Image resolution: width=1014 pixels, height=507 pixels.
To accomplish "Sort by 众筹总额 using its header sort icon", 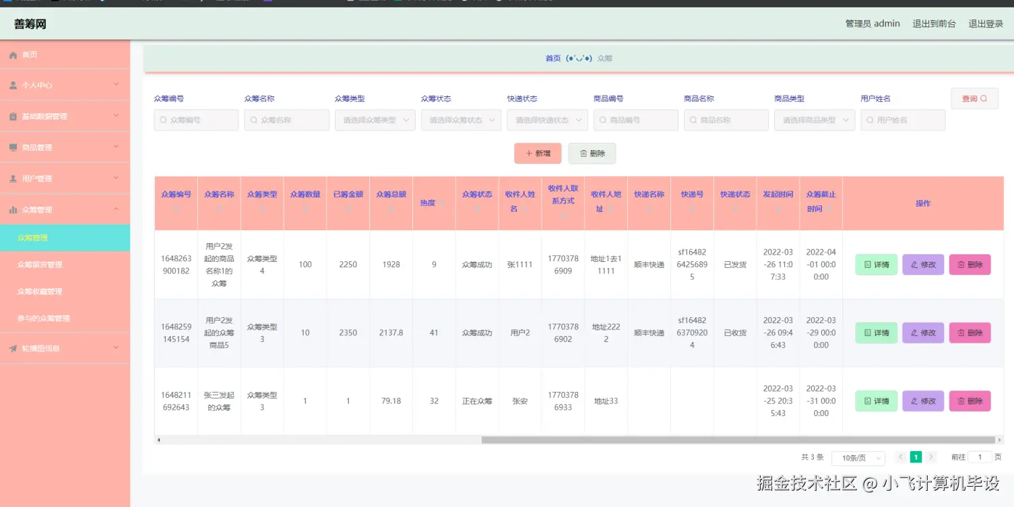I will pos(391,209).
